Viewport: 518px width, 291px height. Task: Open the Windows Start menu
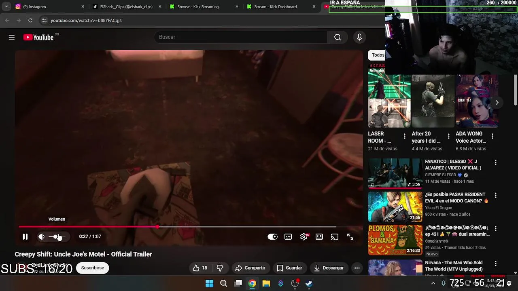(x=209, y=283)
